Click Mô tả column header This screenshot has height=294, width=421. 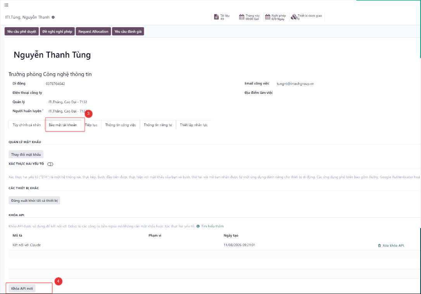pyautogui.click(x=17, y=235)
